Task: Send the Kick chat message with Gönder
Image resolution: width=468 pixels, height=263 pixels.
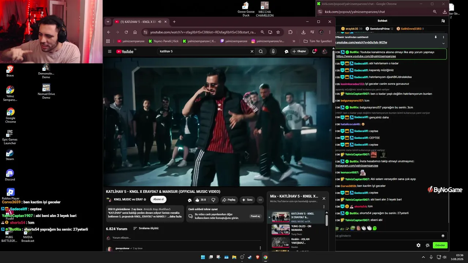Action: pos(440,245)
